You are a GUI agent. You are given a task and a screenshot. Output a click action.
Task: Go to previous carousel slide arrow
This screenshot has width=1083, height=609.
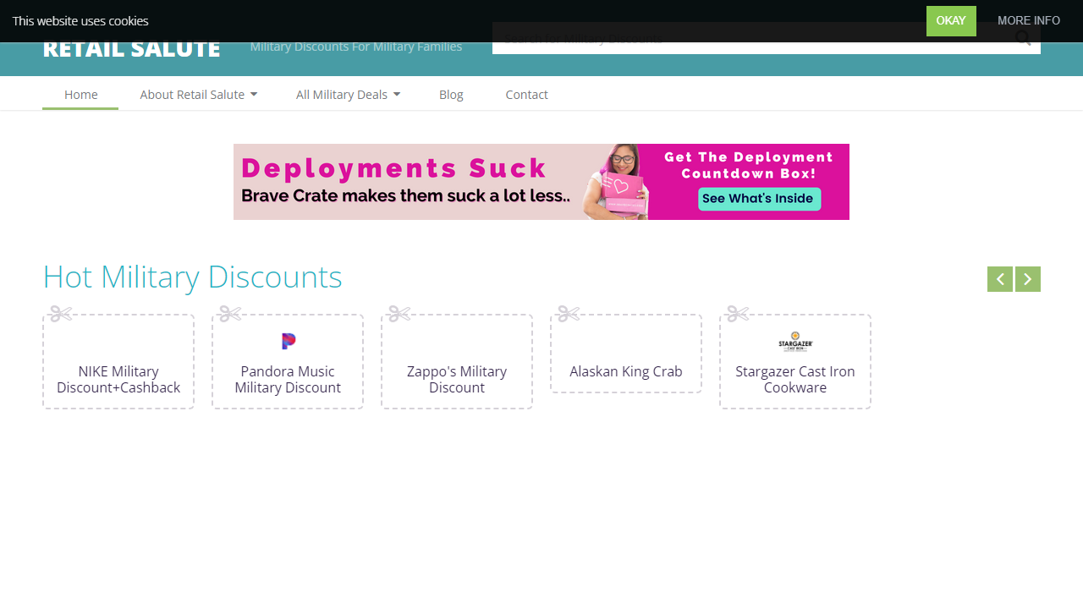999,279
